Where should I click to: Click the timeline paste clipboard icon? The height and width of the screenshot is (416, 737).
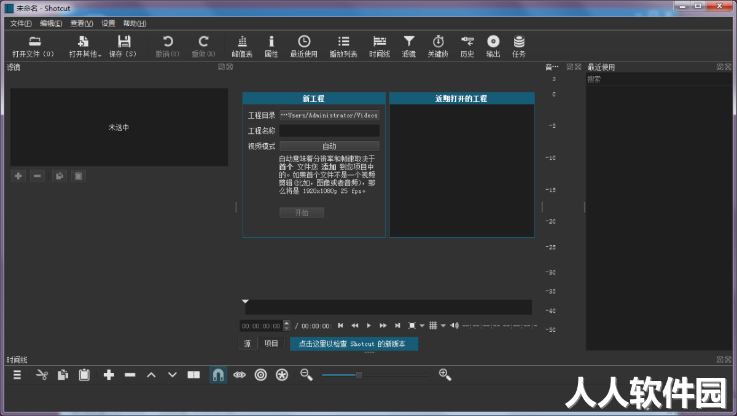click(x=84, y=375)
